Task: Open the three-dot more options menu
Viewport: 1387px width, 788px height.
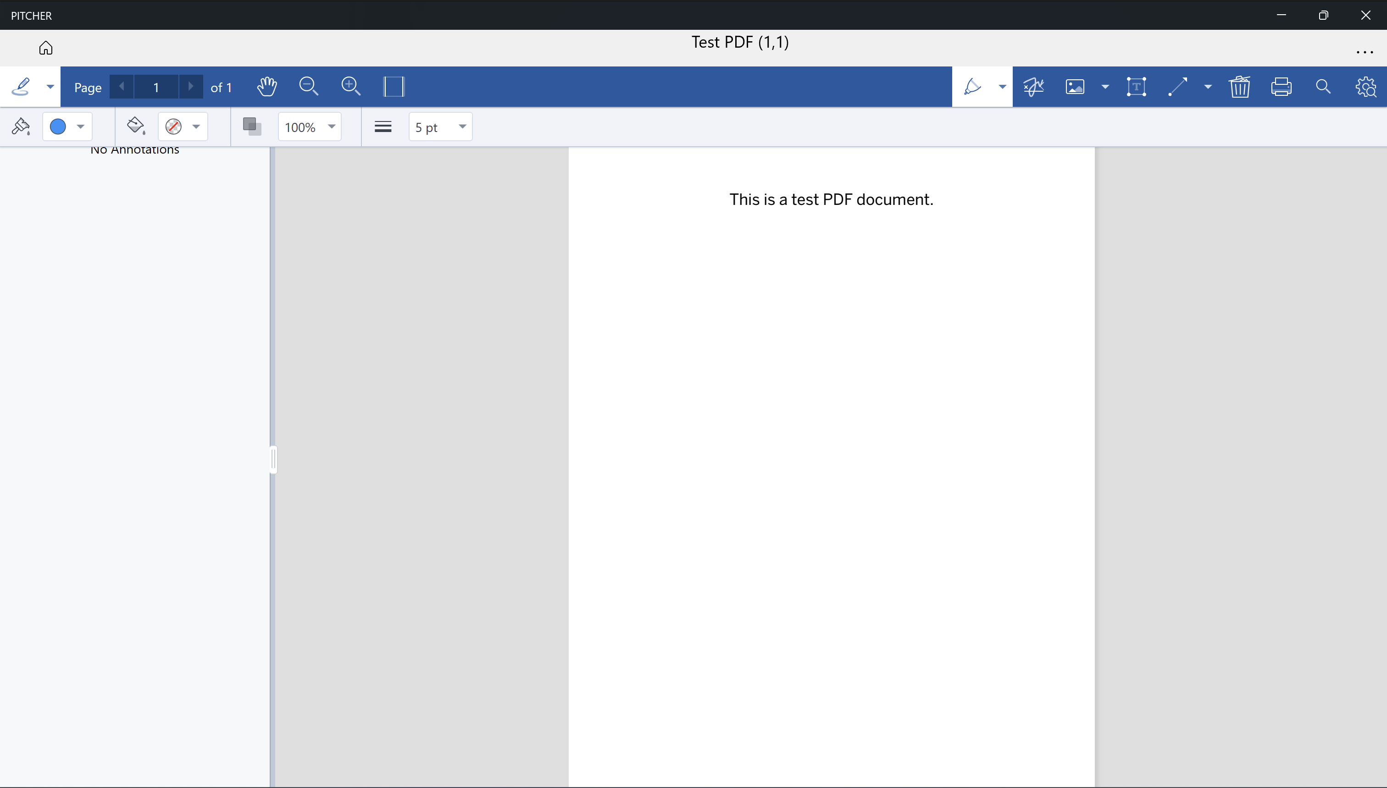Action: tap(1365, 53)
